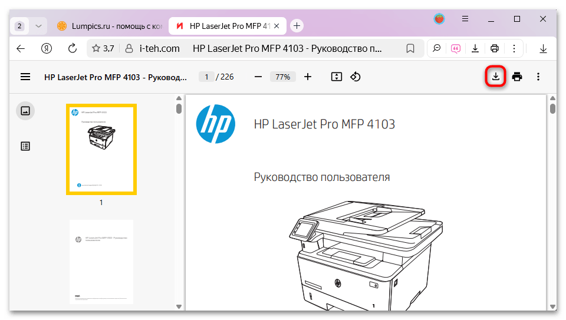Click the page title in address bar
566x320 pixels.
[287, 48]
